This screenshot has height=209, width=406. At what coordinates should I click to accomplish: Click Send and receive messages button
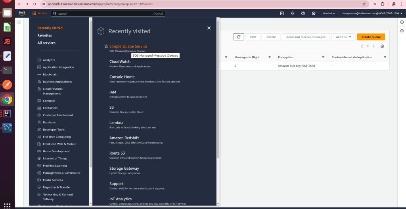tap(306, 37)
